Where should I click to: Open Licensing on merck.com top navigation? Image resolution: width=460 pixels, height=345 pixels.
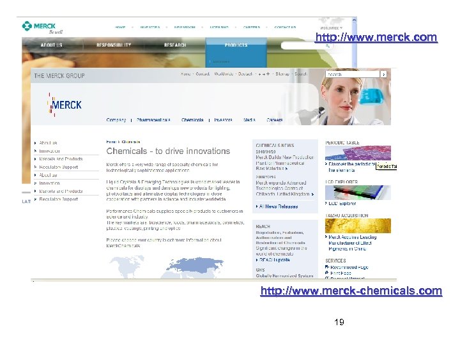pos(219,27)
